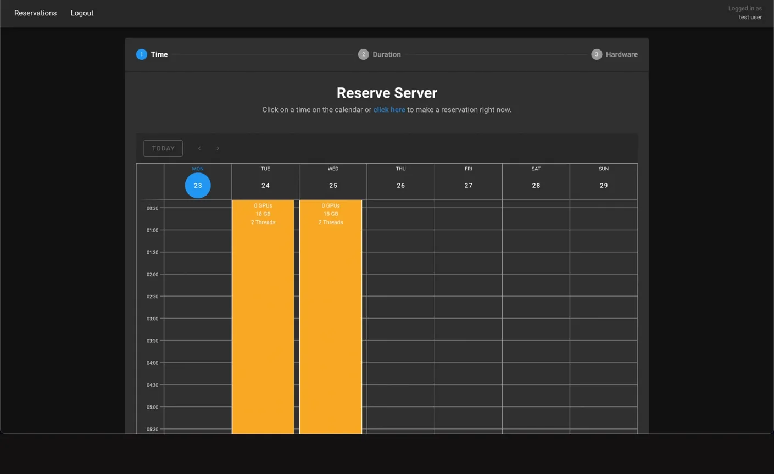
Task: Pick the Friday slot starting at 03:00
Action: pyautogui.click(x=469, y=330)
